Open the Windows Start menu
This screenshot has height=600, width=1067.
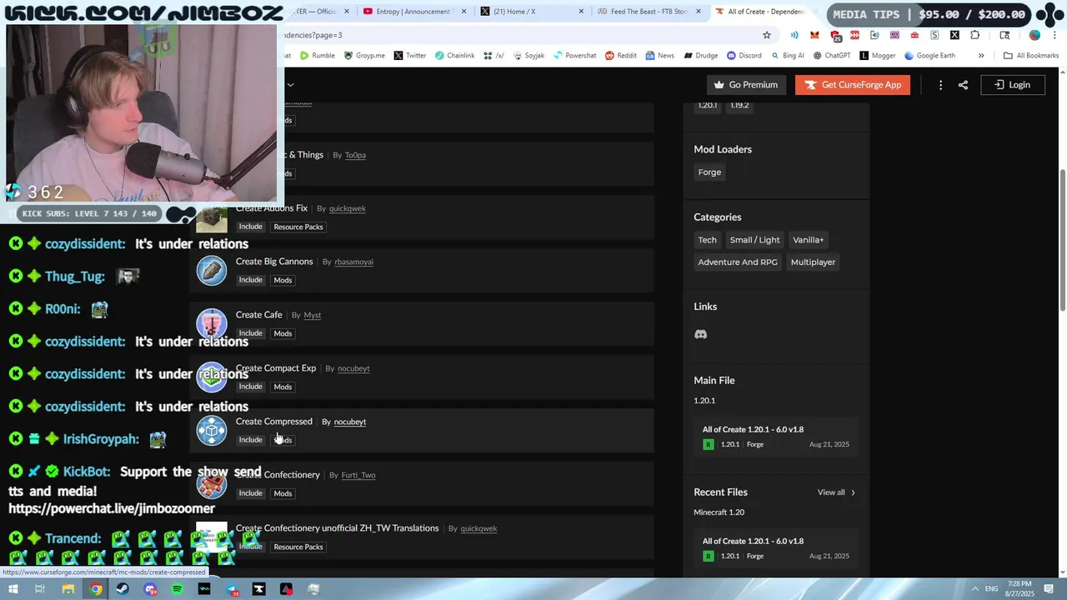[x=12, y=589]
